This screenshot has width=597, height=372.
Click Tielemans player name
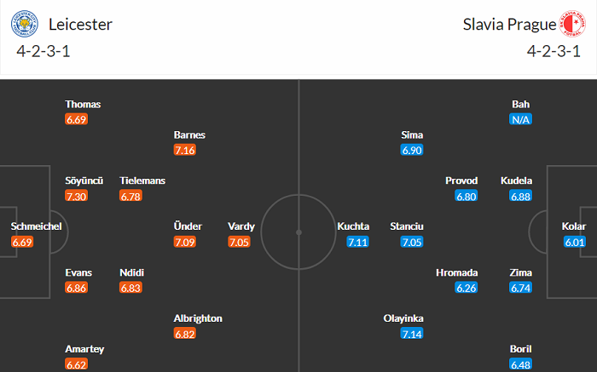point(142,180)
